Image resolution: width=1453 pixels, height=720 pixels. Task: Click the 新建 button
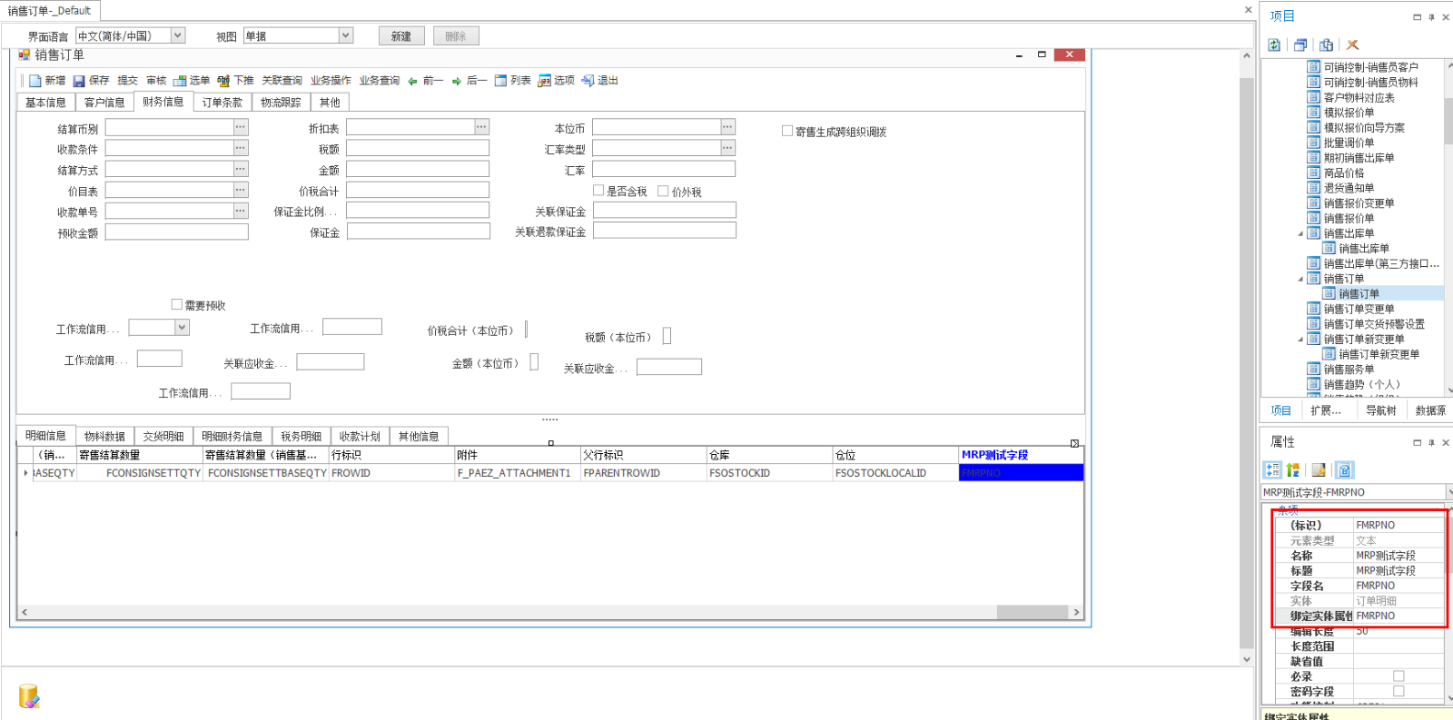(400, 36)
